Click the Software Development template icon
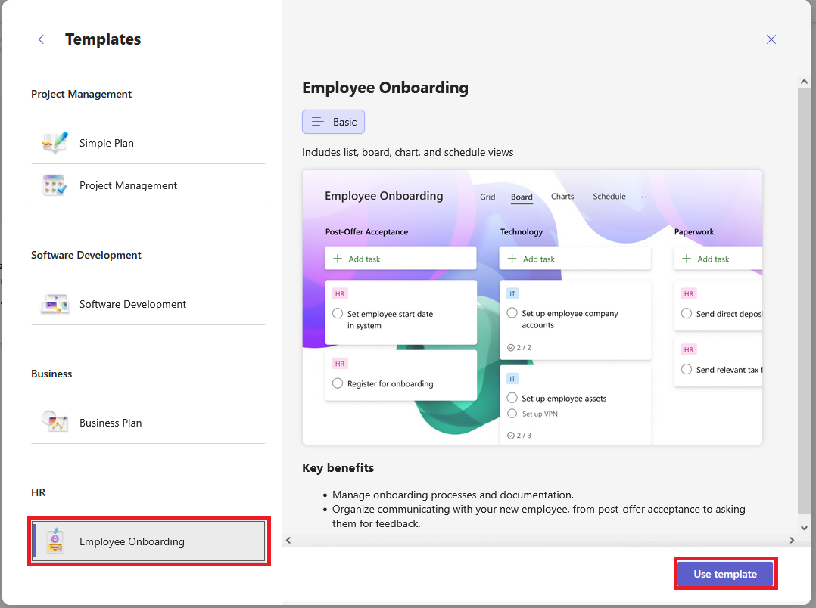This screenshot has height=608, width=816. click(x=55, y=304)
